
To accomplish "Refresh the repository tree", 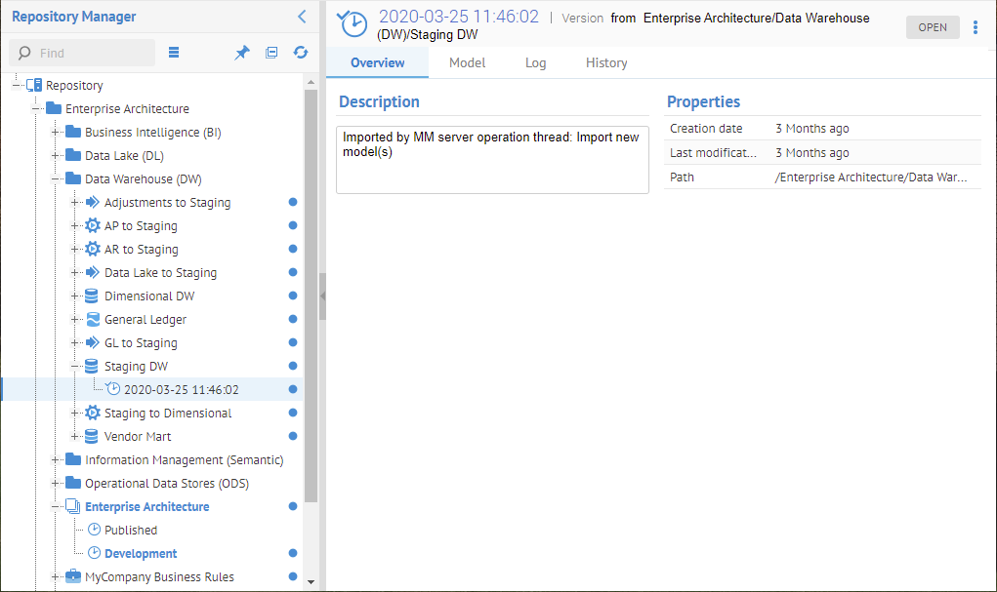I will point(300,53).
